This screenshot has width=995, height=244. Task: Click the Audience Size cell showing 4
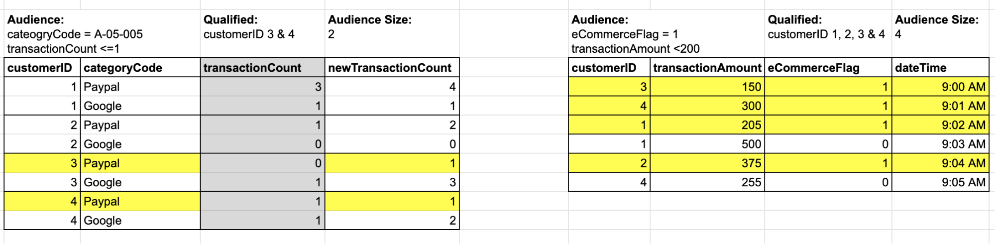(x=940, y=34)
